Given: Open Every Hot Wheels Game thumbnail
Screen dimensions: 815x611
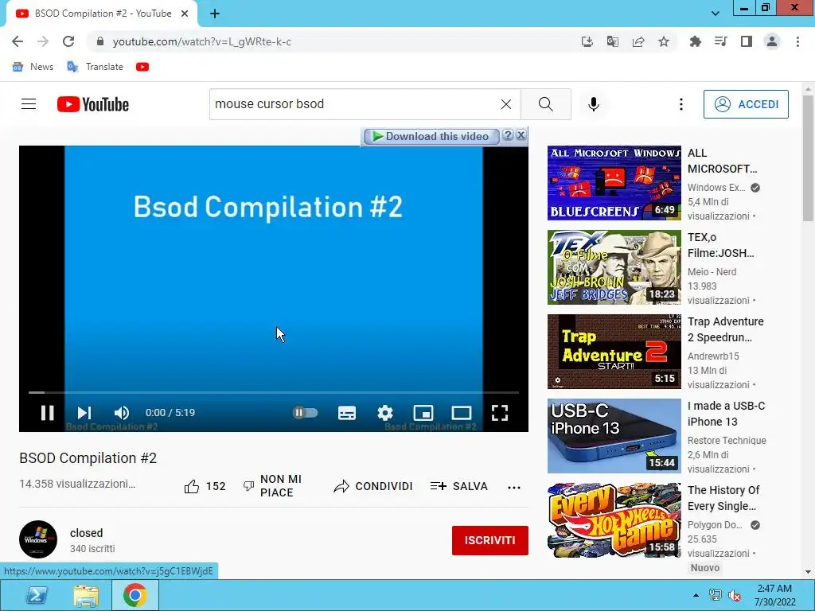Looking at the screenshot, I should (614, 520).
